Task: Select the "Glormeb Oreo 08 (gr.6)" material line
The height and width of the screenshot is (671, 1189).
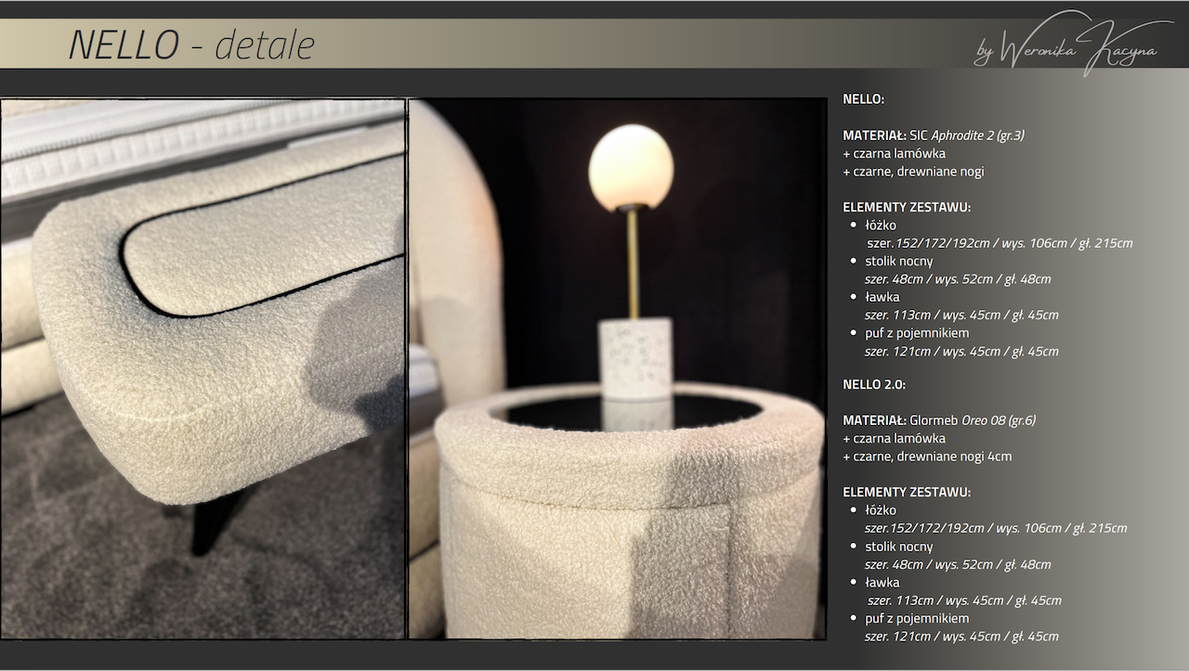Action: coord(938,420)
